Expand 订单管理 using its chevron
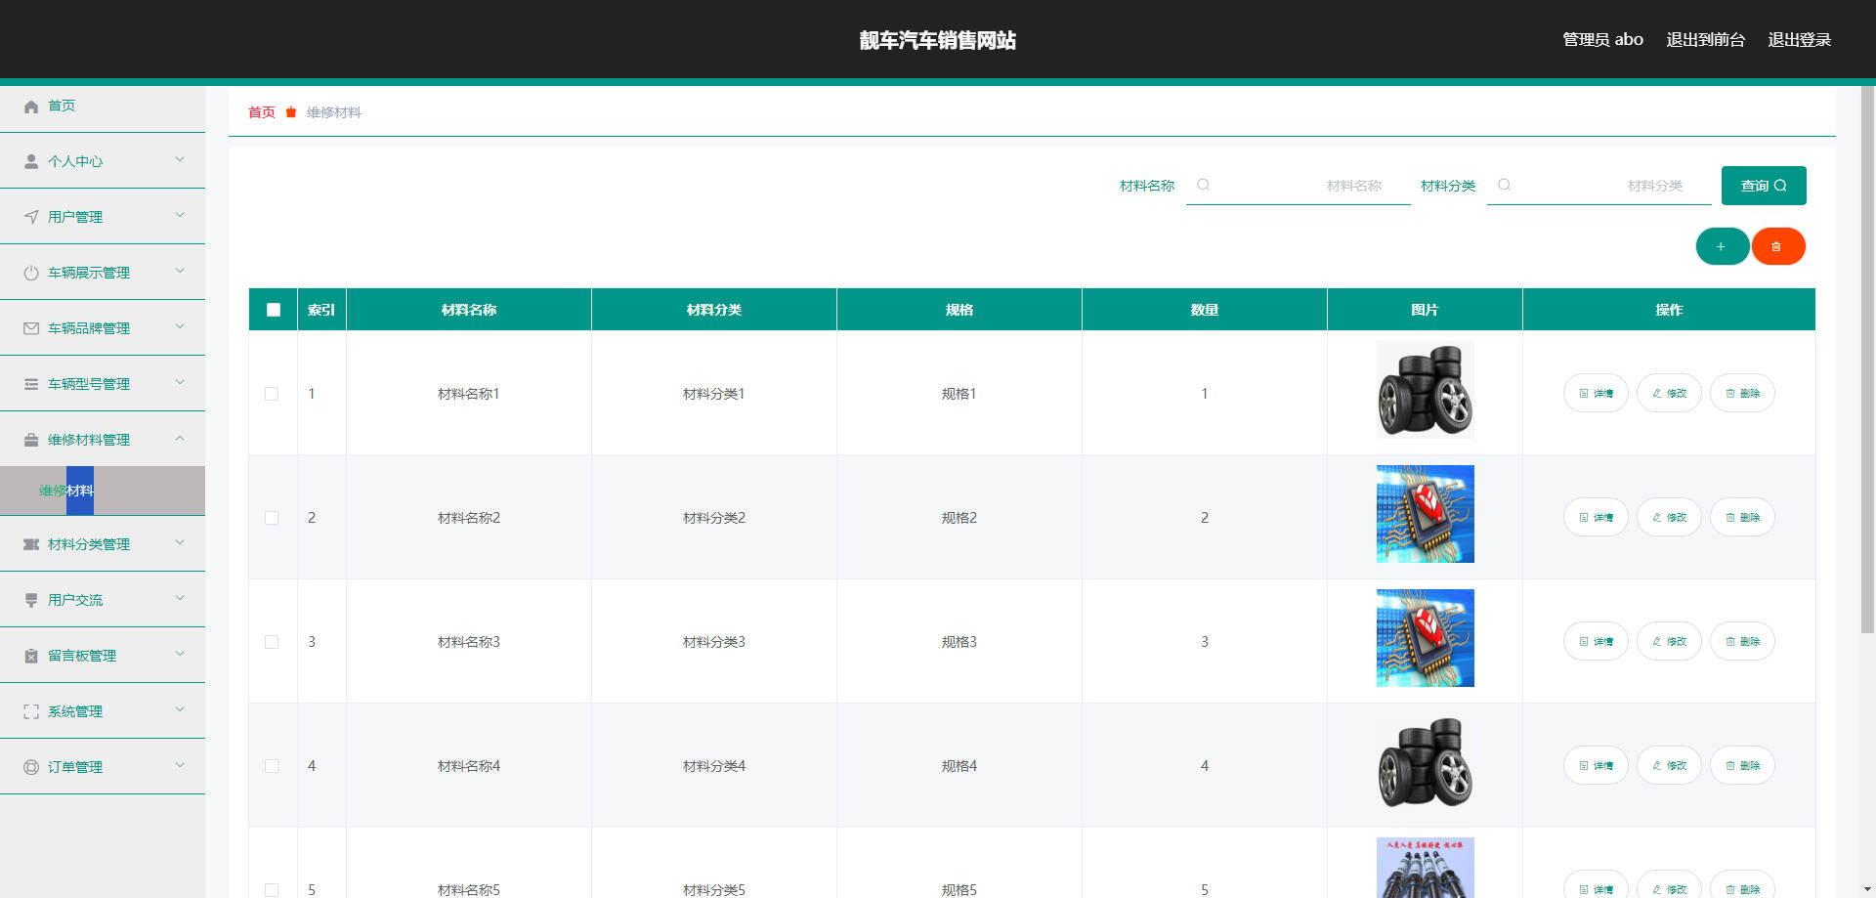Viewport: 1876px width, 898px height. (x=180, y=765)
